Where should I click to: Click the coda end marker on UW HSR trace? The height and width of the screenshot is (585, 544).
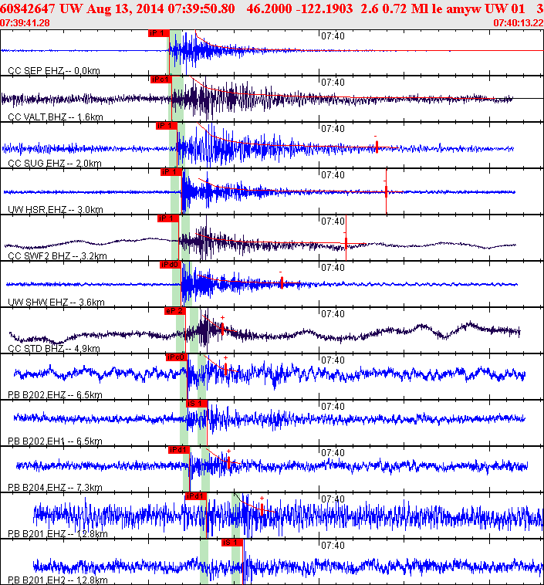386,191
